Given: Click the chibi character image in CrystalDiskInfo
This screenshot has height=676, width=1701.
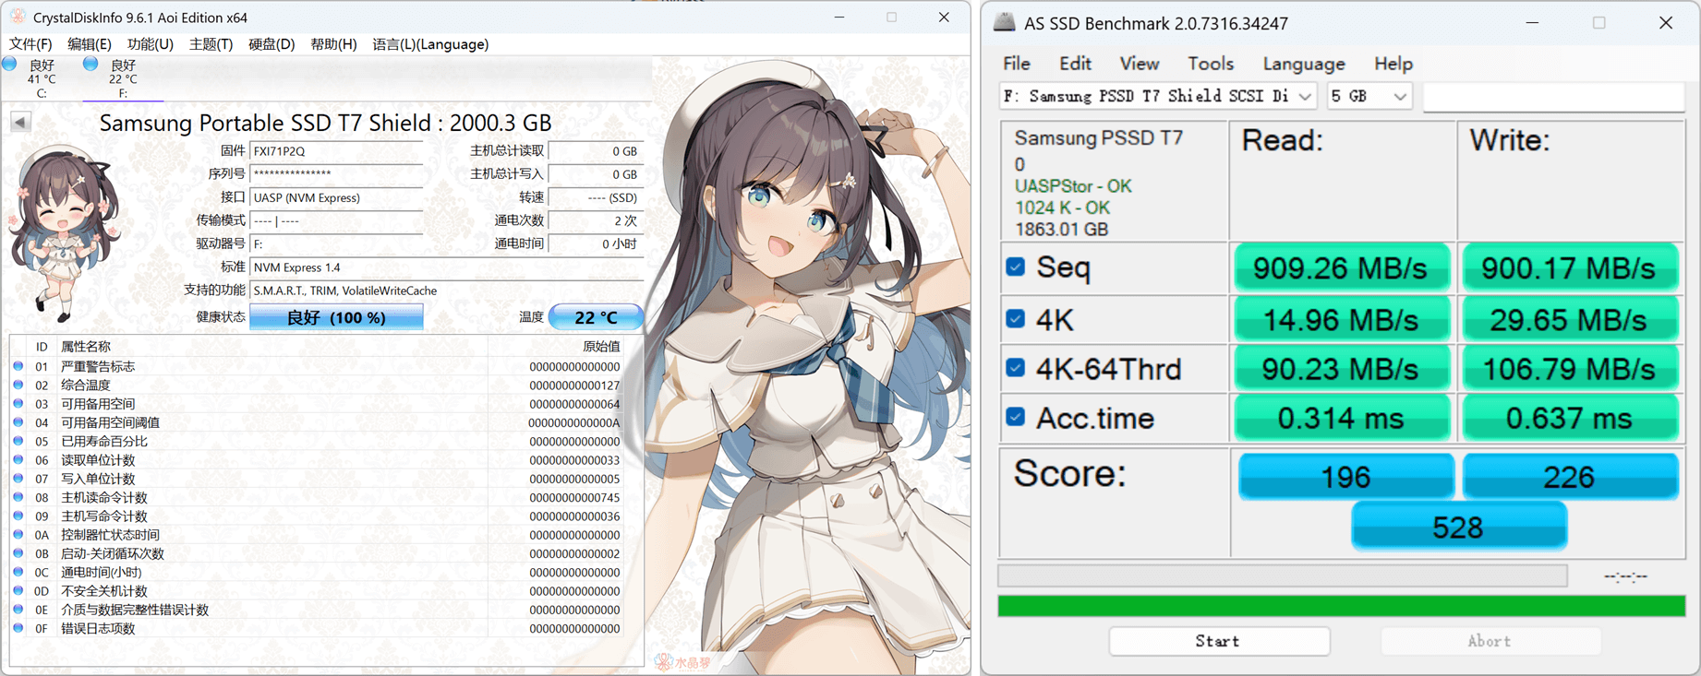Looking at the screenshot, I should point(65,235).
